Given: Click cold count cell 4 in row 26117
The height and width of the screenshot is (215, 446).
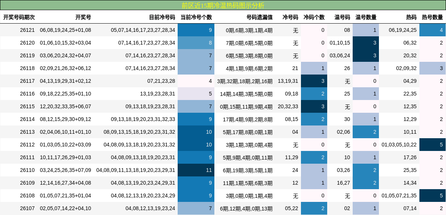Looking at the screenshot, I should (196, 81).
